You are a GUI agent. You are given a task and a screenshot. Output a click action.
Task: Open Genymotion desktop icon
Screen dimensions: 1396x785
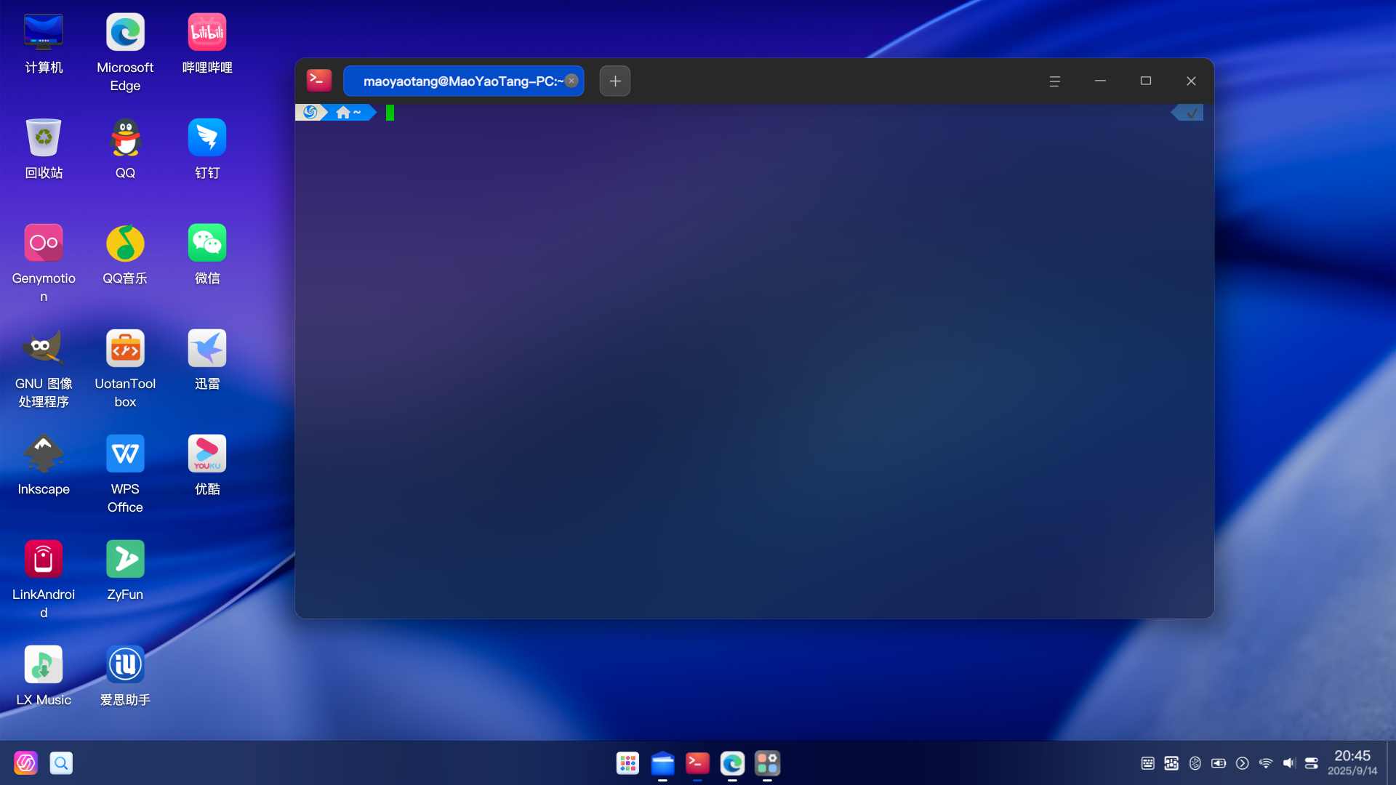pyautogui.click(x=44, y=263)
